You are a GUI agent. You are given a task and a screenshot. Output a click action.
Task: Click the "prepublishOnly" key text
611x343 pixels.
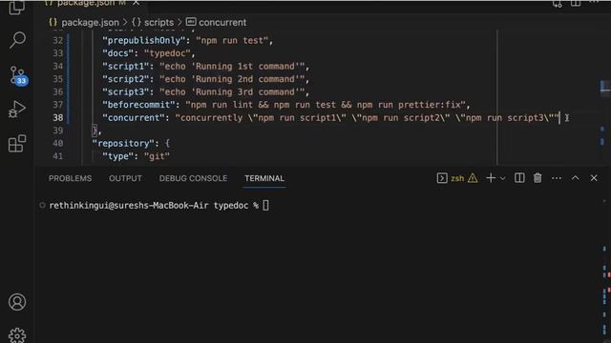[x=144, y=40]
